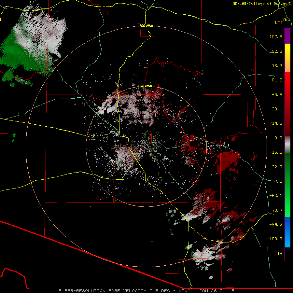
Task: Click the 30.1 legend value
Action: coord(277,109)
